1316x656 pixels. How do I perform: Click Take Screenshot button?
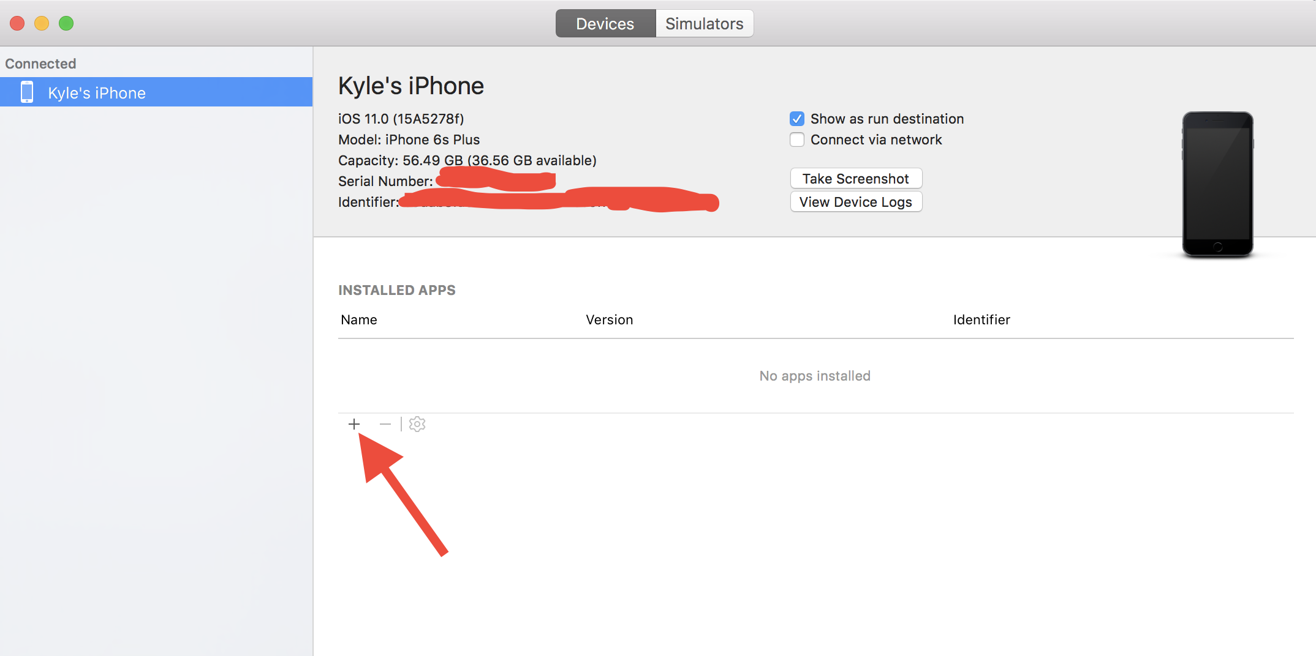click(856, 179)
